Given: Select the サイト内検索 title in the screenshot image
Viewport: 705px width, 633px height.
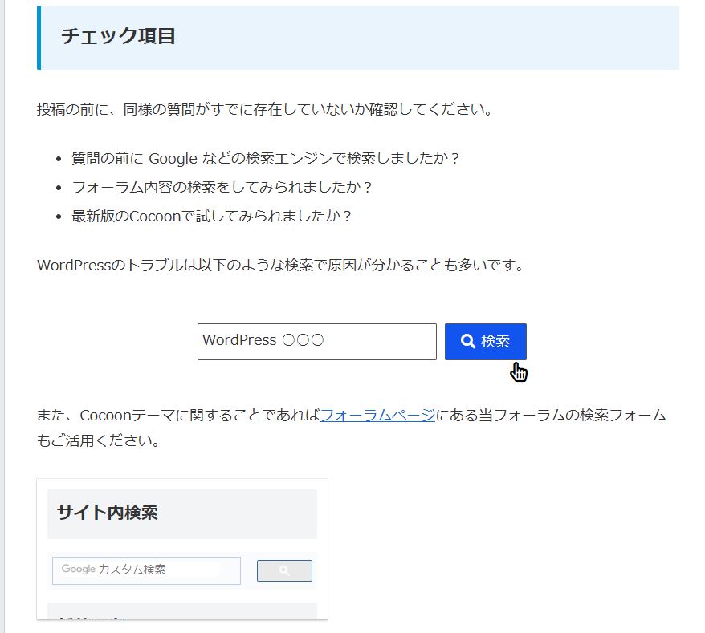Looking at the screenshot, I should (x=107, y=513).
